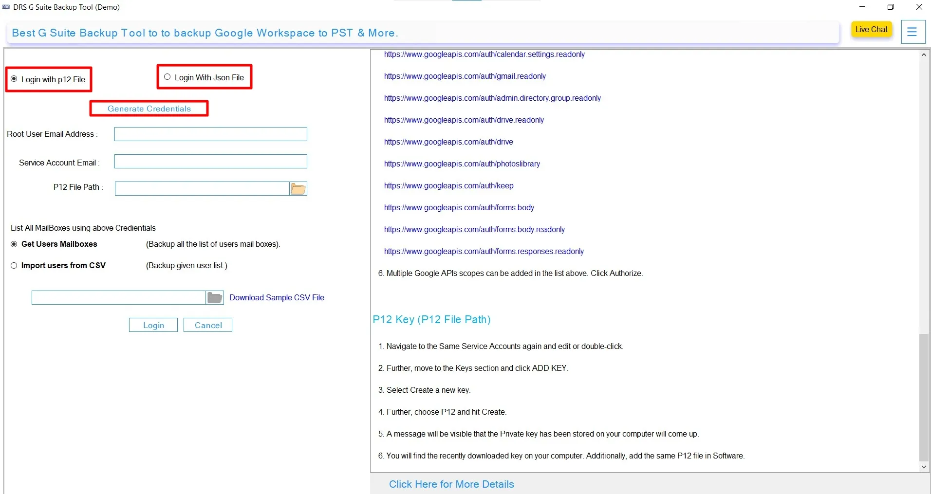The image size is (931, 494).
Task: Open the hamburger menu icon
Action: (912, 32)
